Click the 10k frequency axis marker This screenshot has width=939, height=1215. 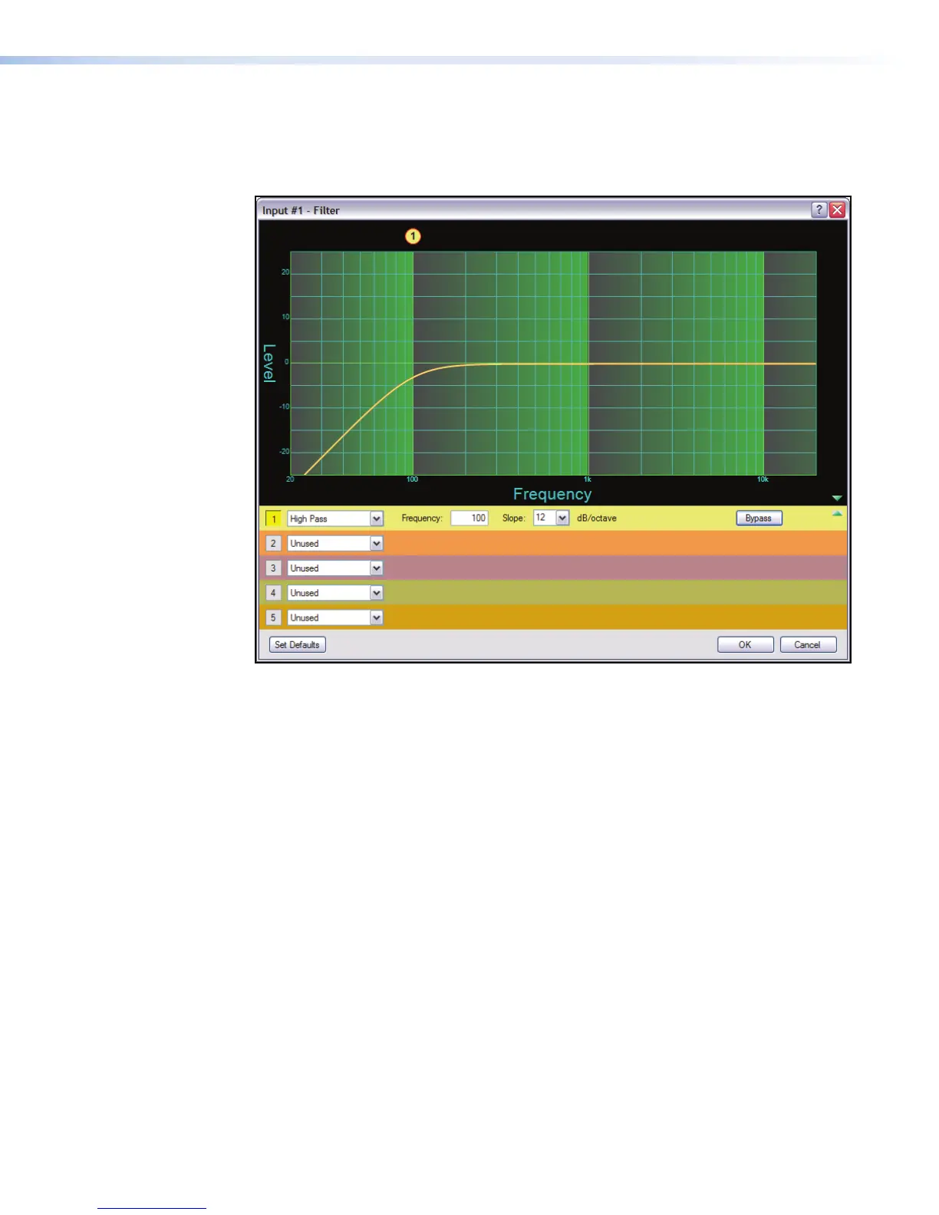[763, 479]
